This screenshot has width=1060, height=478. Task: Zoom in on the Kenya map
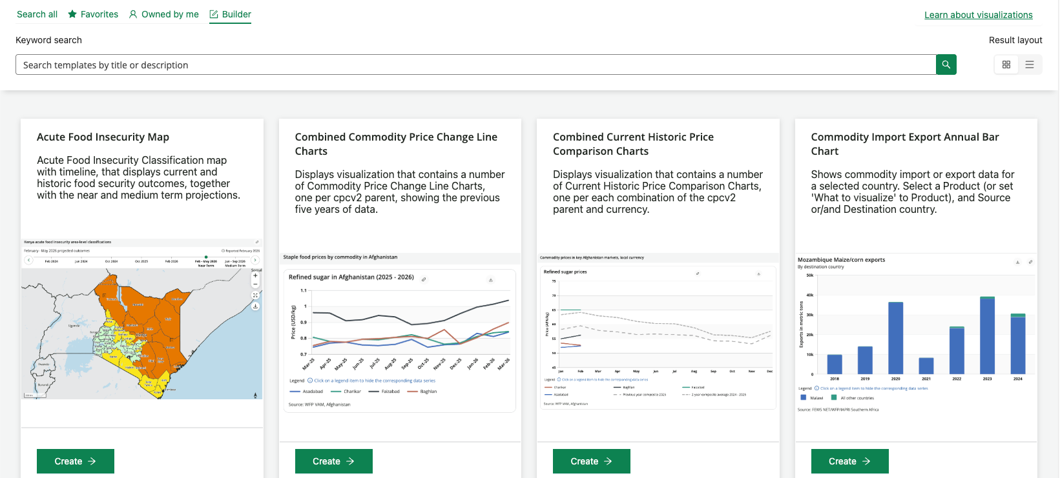point(255,276)
